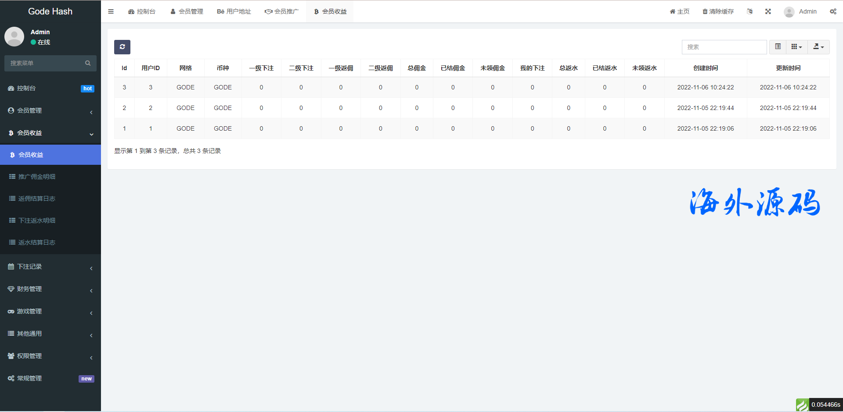
Task: Switch to the 用户地址 tab
Action: [234, 11]
